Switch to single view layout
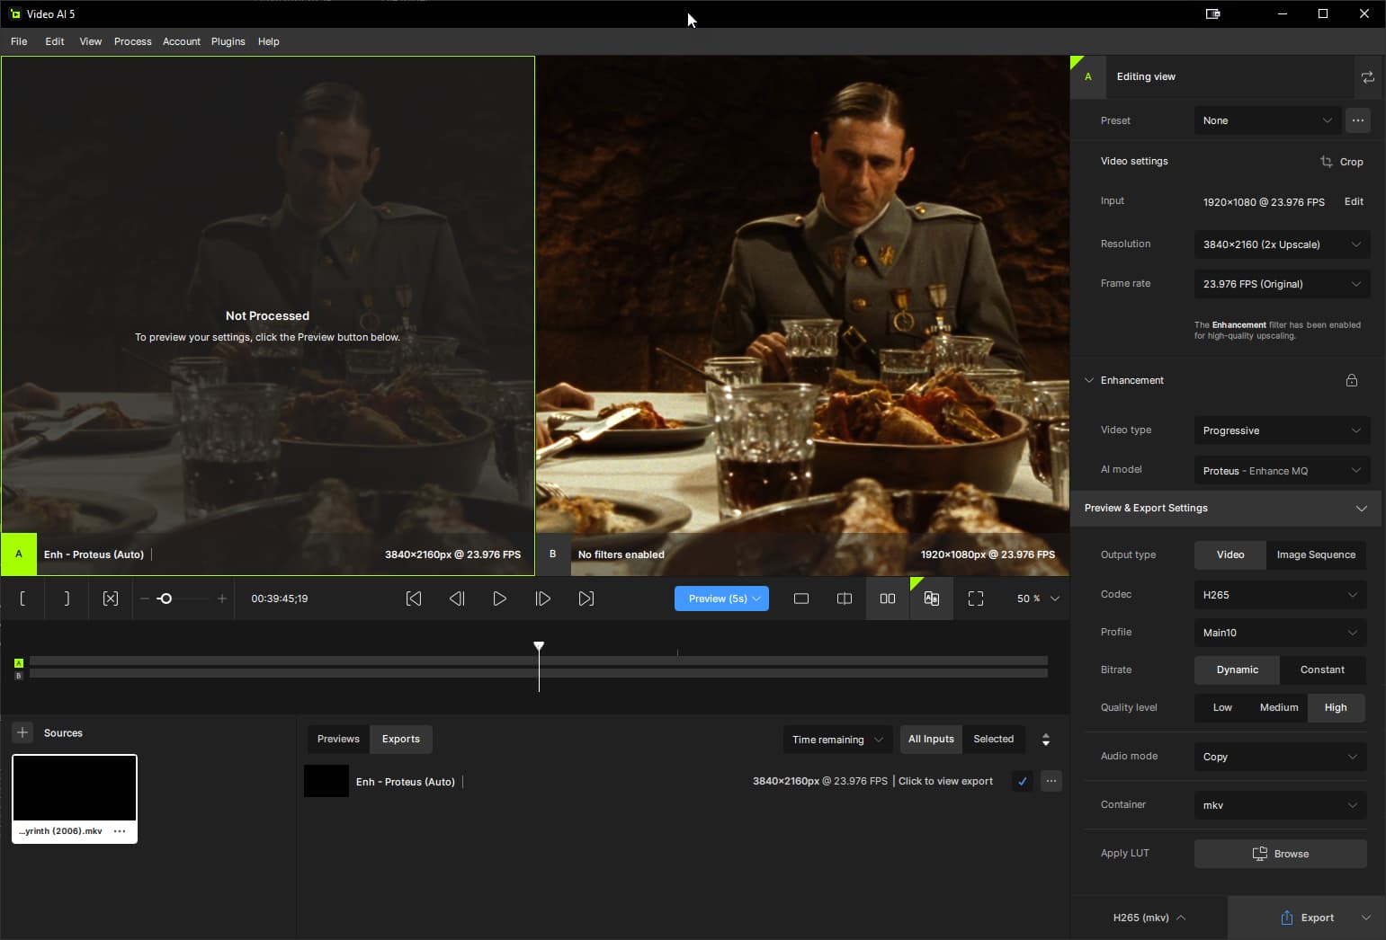 click(x=801, y=599)
